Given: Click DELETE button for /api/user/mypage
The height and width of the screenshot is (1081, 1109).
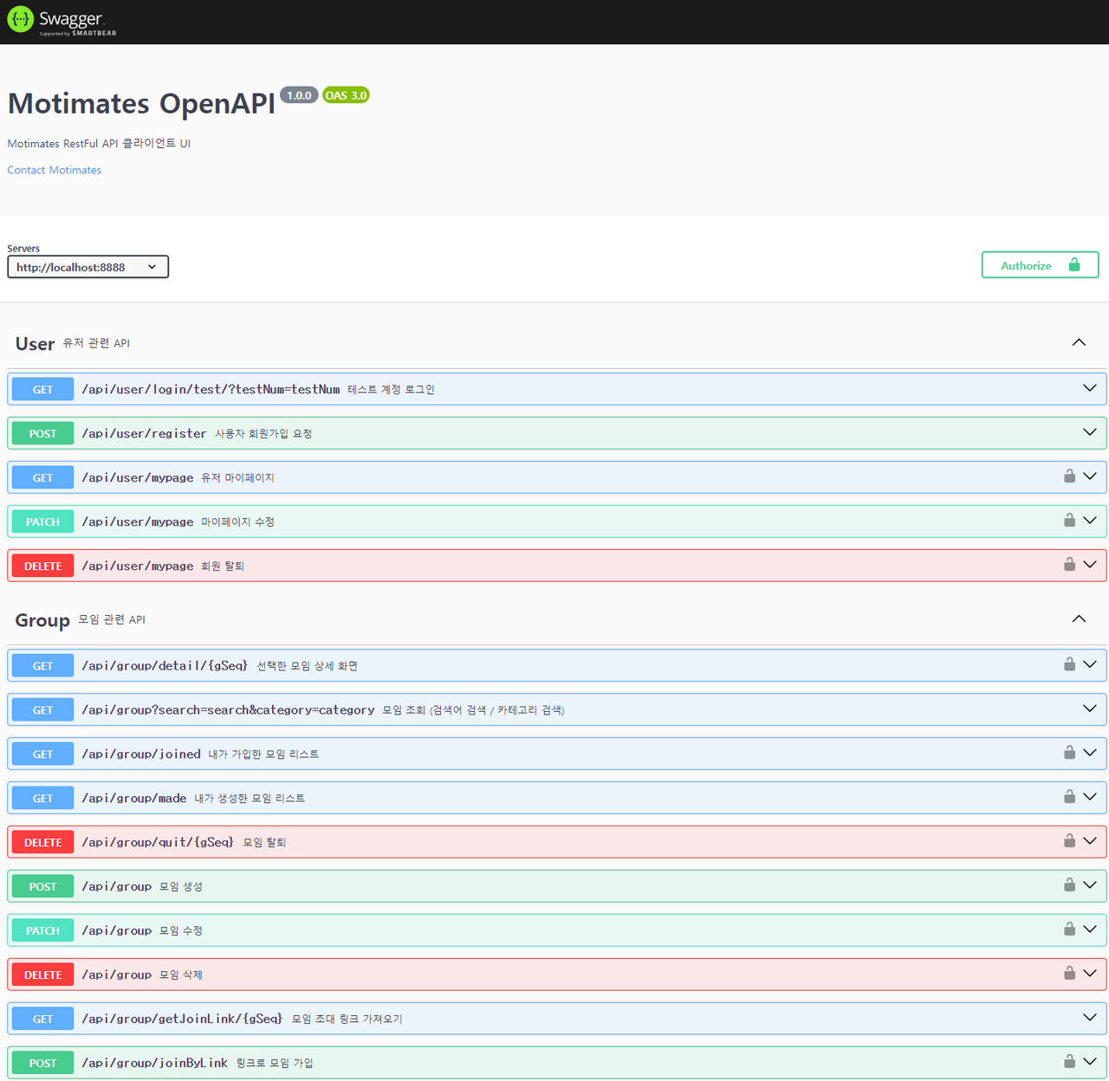Looking at the screenshot, I should pos(42,566).
